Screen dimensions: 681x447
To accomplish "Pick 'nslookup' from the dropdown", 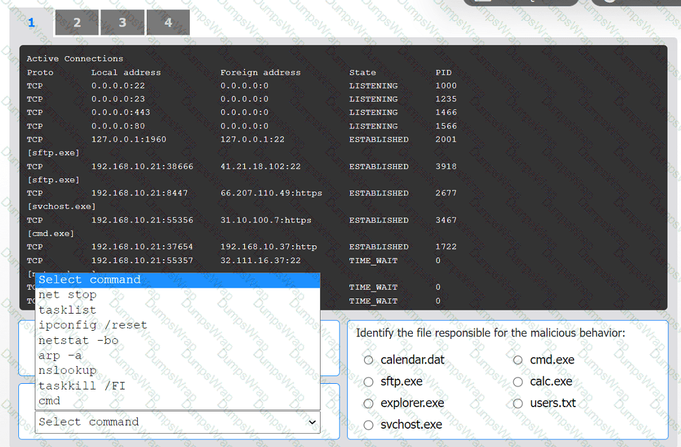I will click(67, 370).
